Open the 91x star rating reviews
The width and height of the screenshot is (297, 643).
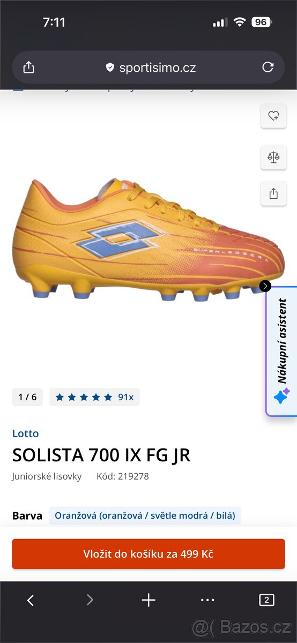(x=94, y=397)
